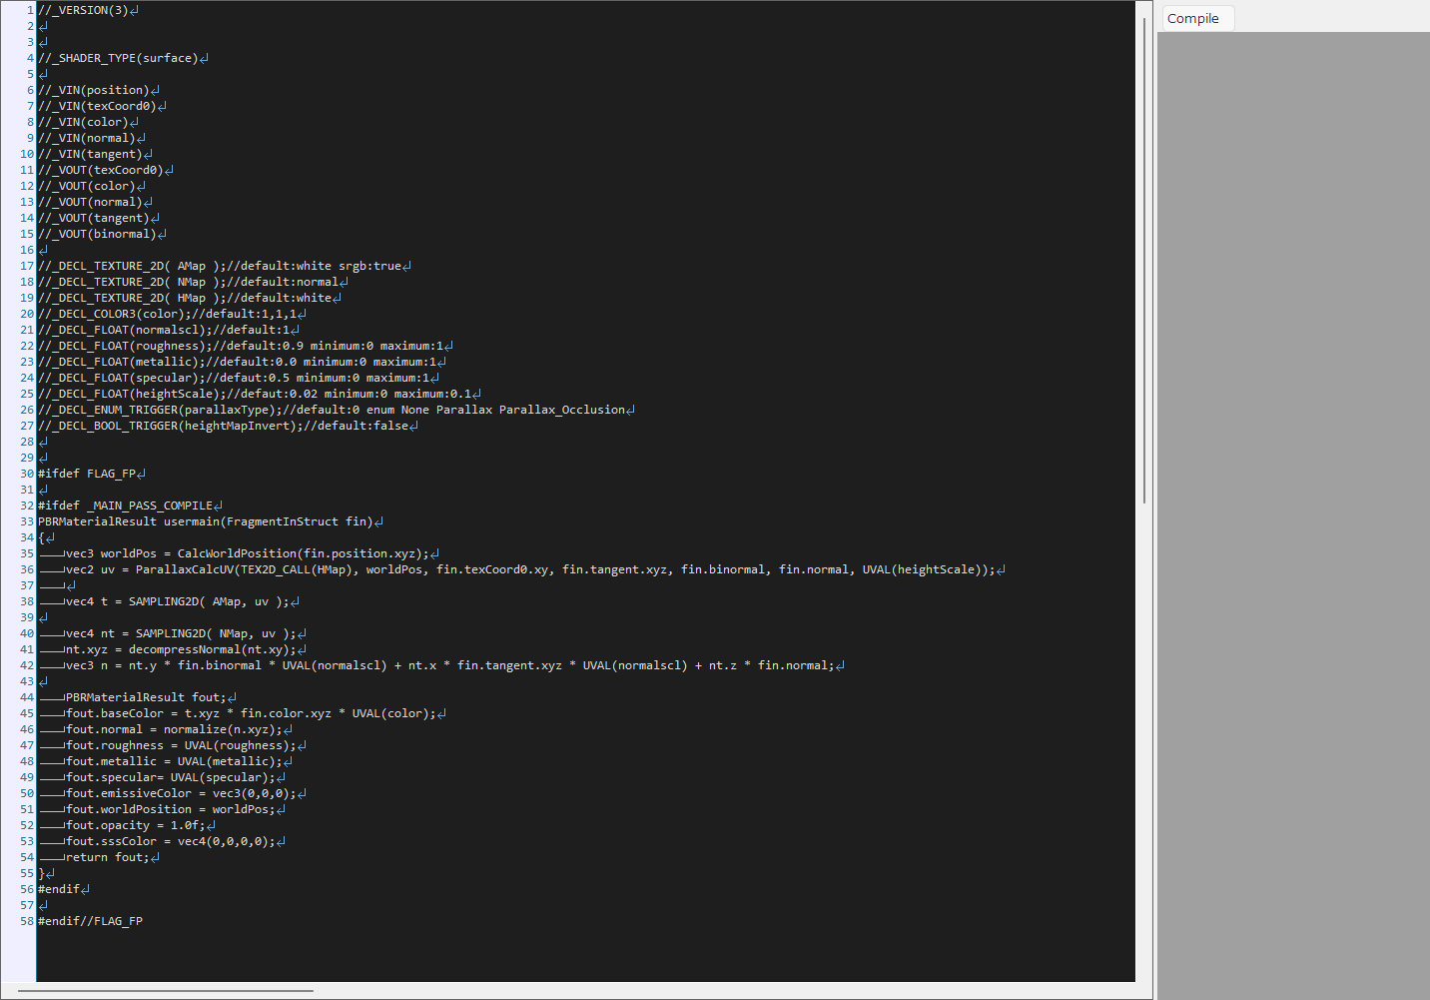The height and width of the screenshot is (1000, 1430).
Task: Click the parallaxType enum trigger declaration
Action: point(332,410)
